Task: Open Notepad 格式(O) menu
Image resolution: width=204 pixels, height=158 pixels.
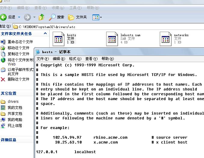Action: (x=75, y=59)
